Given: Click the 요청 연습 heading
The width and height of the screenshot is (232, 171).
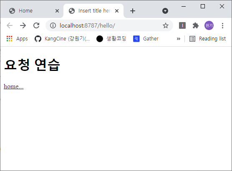Looking at the screenshot, I should [32, 65].
